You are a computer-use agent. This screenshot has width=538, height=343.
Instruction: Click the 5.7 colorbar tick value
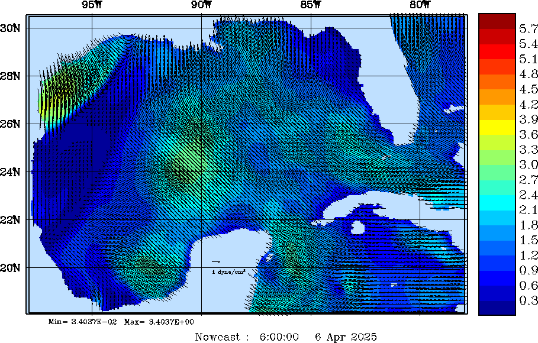coord(529,29)
